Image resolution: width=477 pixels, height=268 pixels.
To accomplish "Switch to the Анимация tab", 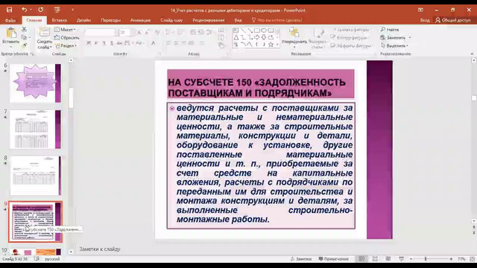I will [x=140, y=20].
